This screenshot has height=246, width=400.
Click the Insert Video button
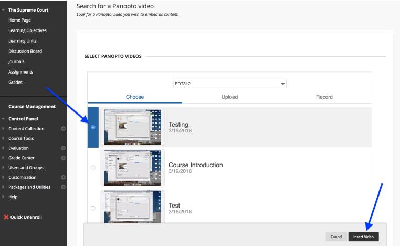point(363,237)
